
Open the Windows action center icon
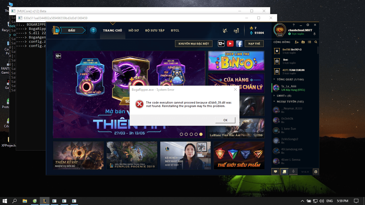pyautogui.click(x=356, y=201)
